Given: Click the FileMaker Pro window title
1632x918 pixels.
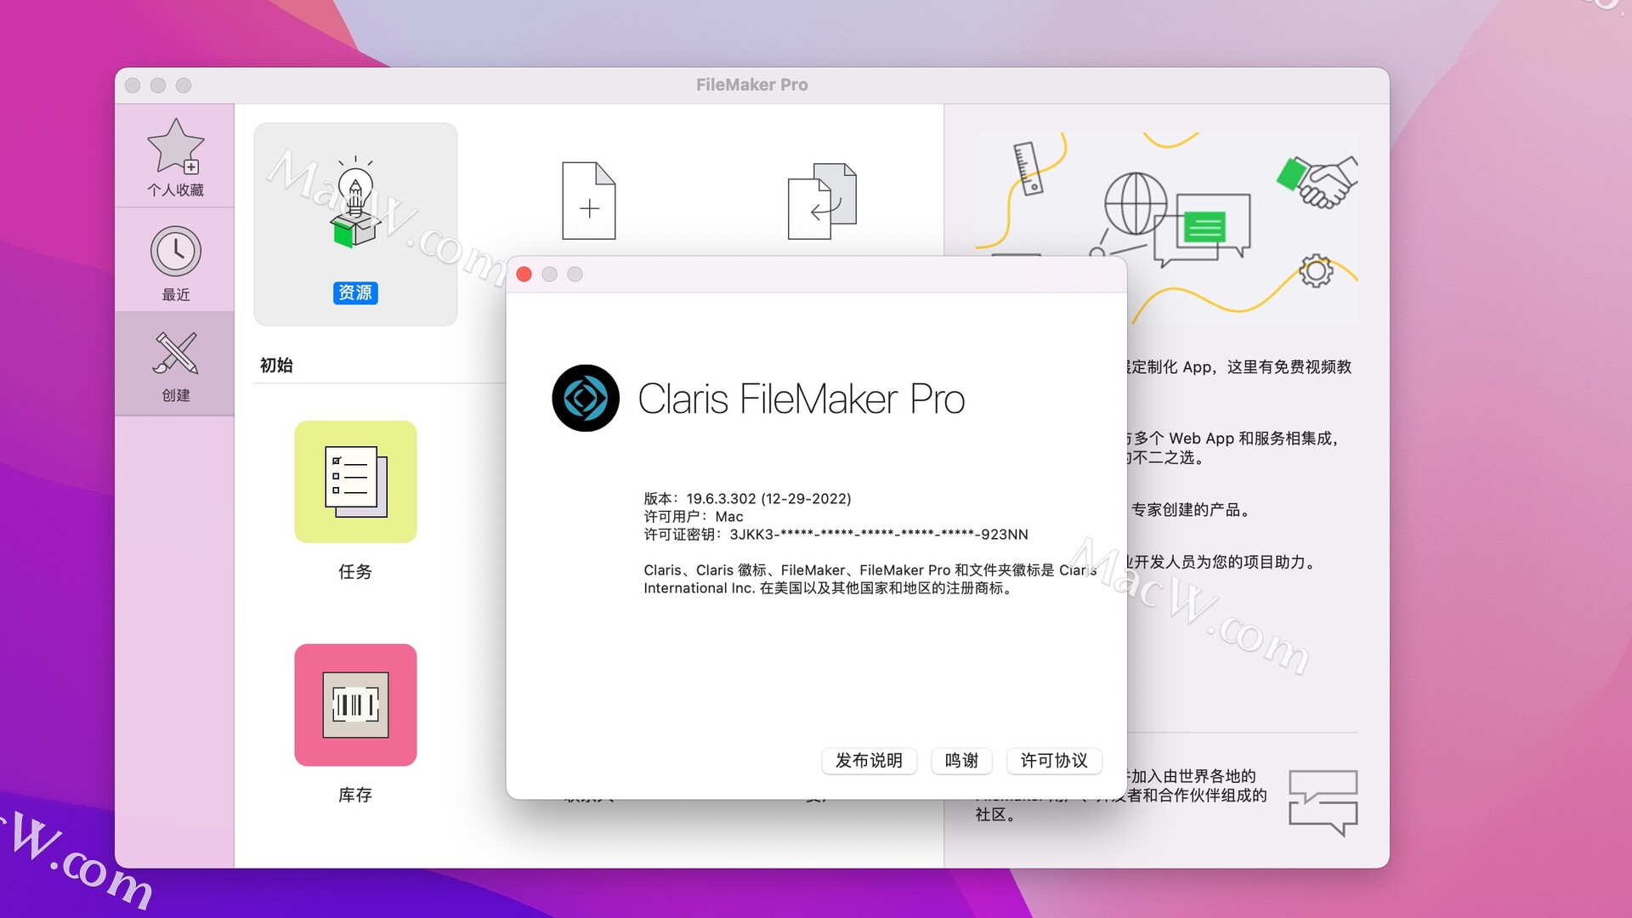Looking at the screenshot, I should click(752, 85).
